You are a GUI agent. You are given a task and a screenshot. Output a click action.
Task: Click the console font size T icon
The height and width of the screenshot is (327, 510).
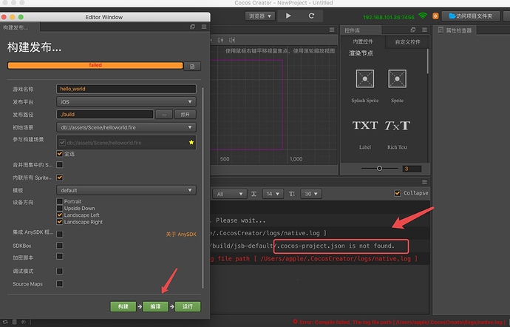point(254,194)
